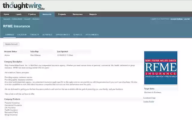Click the Target Sales heading
This screenshot has width=192, height=120.
pos(149,89)
